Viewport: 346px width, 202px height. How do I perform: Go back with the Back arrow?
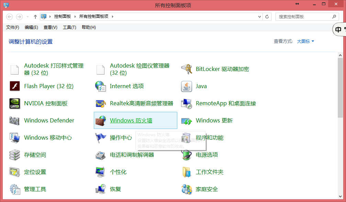(x=9, y=17)
